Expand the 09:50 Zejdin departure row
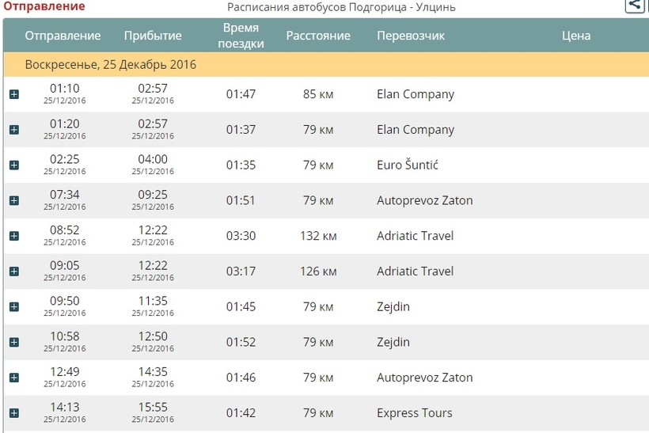The width and height of the screenshot is (649, 433). pyautogui.click(x=13, y=306)
